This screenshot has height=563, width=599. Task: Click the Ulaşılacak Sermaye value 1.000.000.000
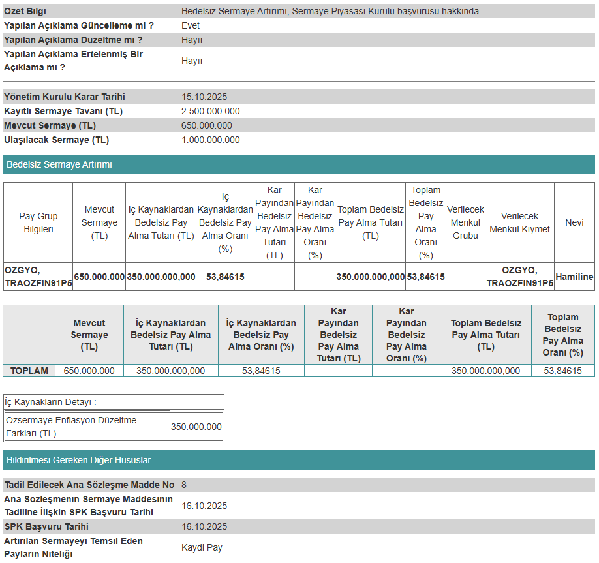[210, 140]
